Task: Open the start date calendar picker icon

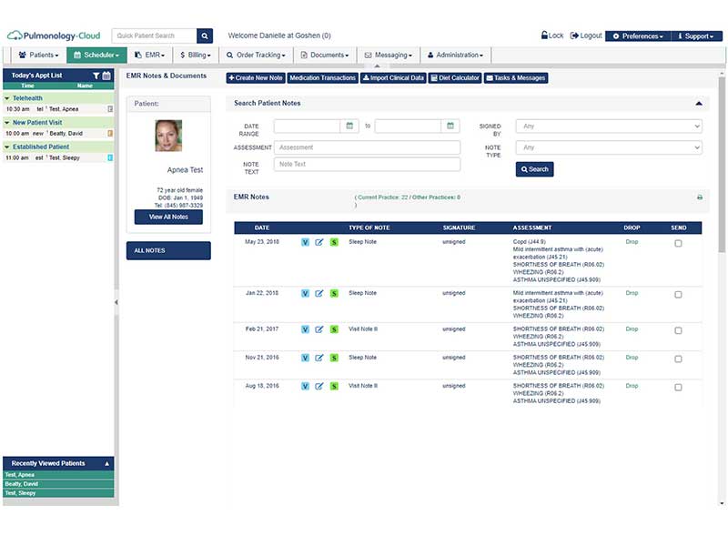Action: pos(349,126)
